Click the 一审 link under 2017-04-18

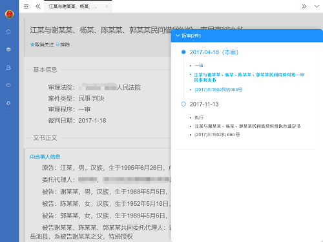click(199, 66)
